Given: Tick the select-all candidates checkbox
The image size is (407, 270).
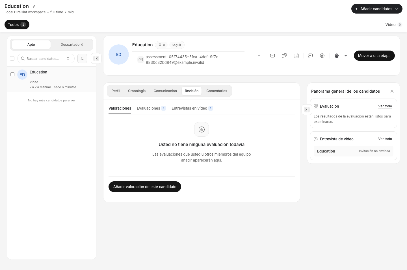Looking at the screenshot, I should pos(12,58).
